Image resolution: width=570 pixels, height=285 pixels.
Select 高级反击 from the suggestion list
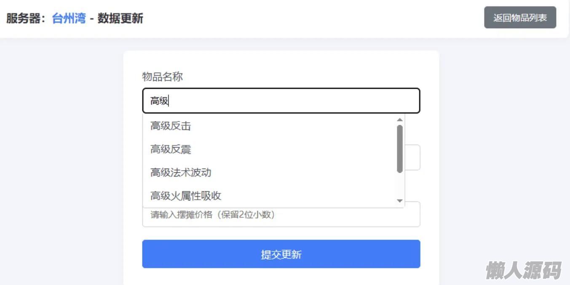[x=171, y=126]
